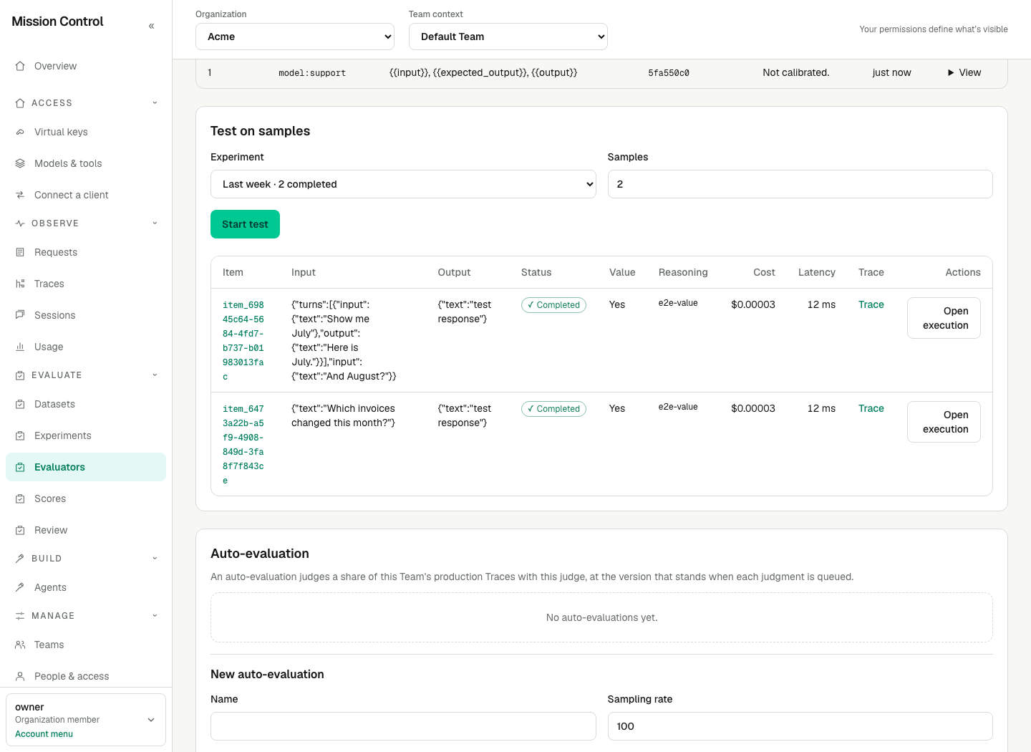Click the Experiments clipboard icon
1031x752 pixels.
pos(20,435)
